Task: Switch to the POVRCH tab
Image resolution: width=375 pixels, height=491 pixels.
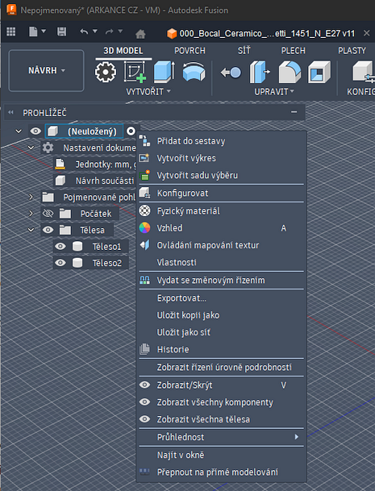Action: tap(190, 51)
